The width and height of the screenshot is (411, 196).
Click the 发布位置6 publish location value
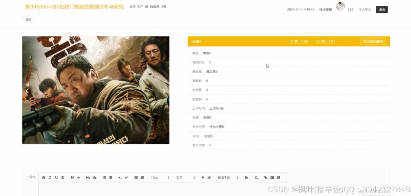[217, 127]
